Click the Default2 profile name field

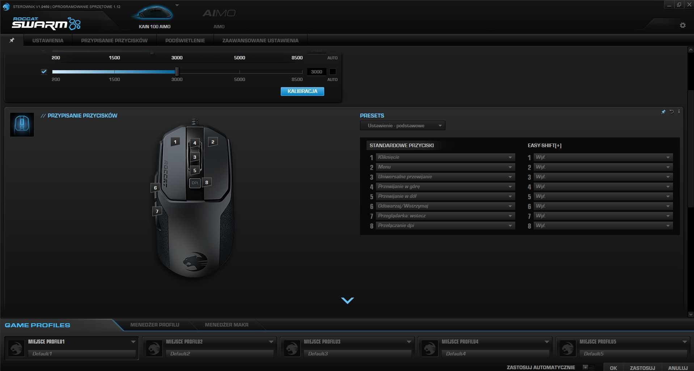point(220,354)
